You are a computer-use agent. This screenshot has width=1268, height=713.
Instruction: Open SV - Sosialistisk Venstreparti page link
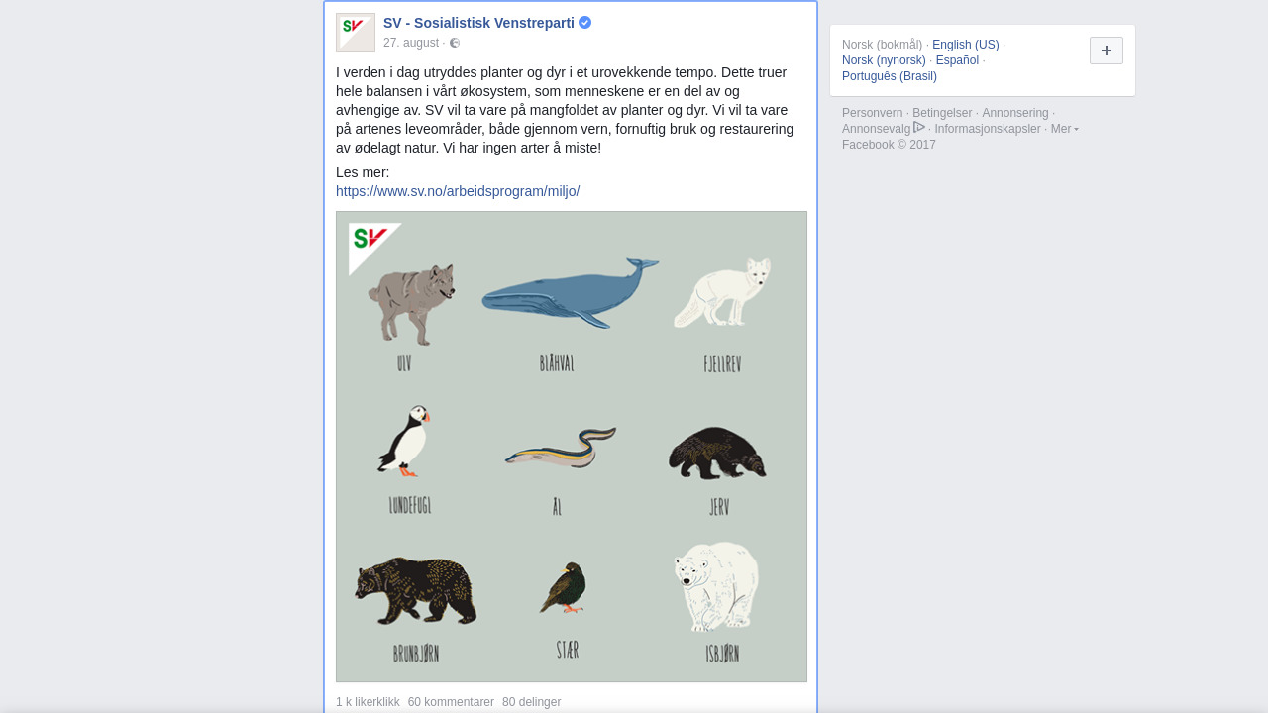point(478,23)
